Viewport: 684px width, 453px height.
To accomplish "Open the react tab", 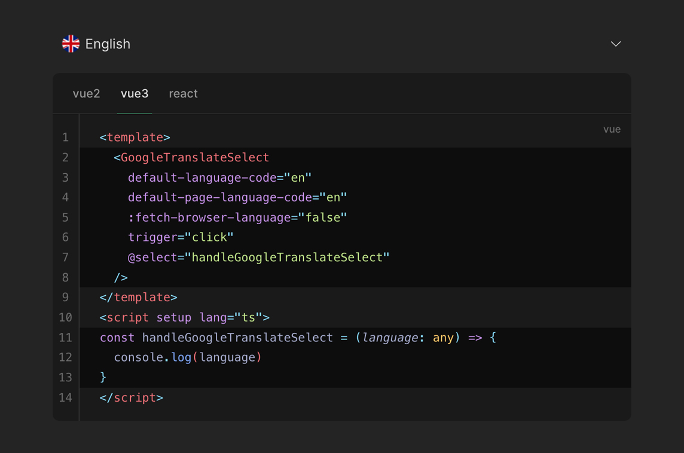I will point(183,94).
